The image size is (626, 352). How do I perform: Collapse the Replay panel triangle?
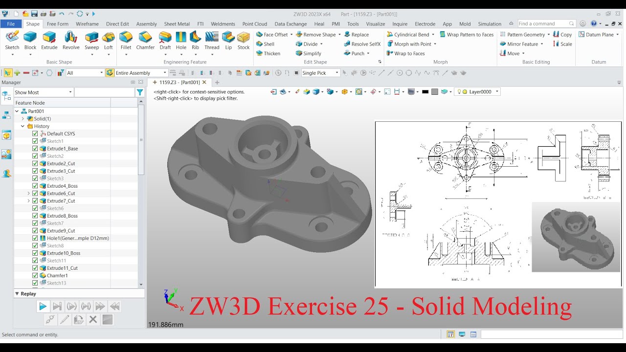pyautogui.click(x=17, y=294)
